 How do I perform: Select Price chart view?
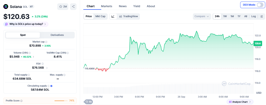[88, 16]
